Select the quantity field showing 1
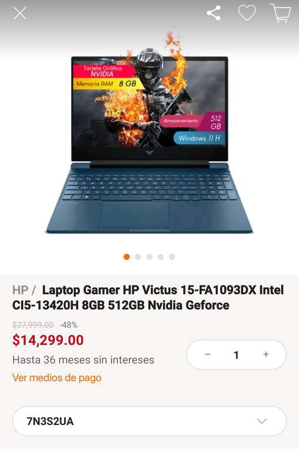Image resolution: width=299 pixels, height=451 pixels. (x=236, y=355)
